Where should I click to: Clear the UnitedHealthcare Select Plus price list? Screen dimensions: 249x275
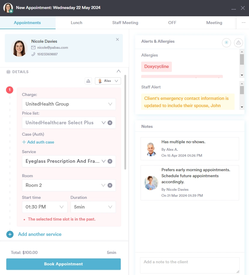[x=110, y=123]
